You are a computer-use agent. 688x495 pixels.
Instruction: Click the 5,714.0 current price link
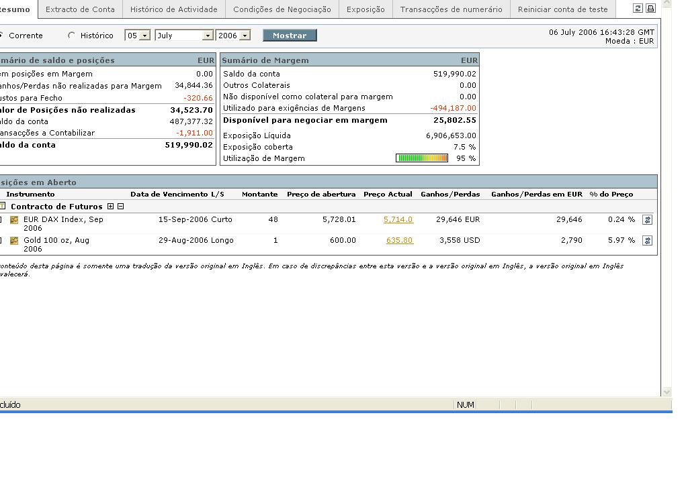click(x=398, y=219)
